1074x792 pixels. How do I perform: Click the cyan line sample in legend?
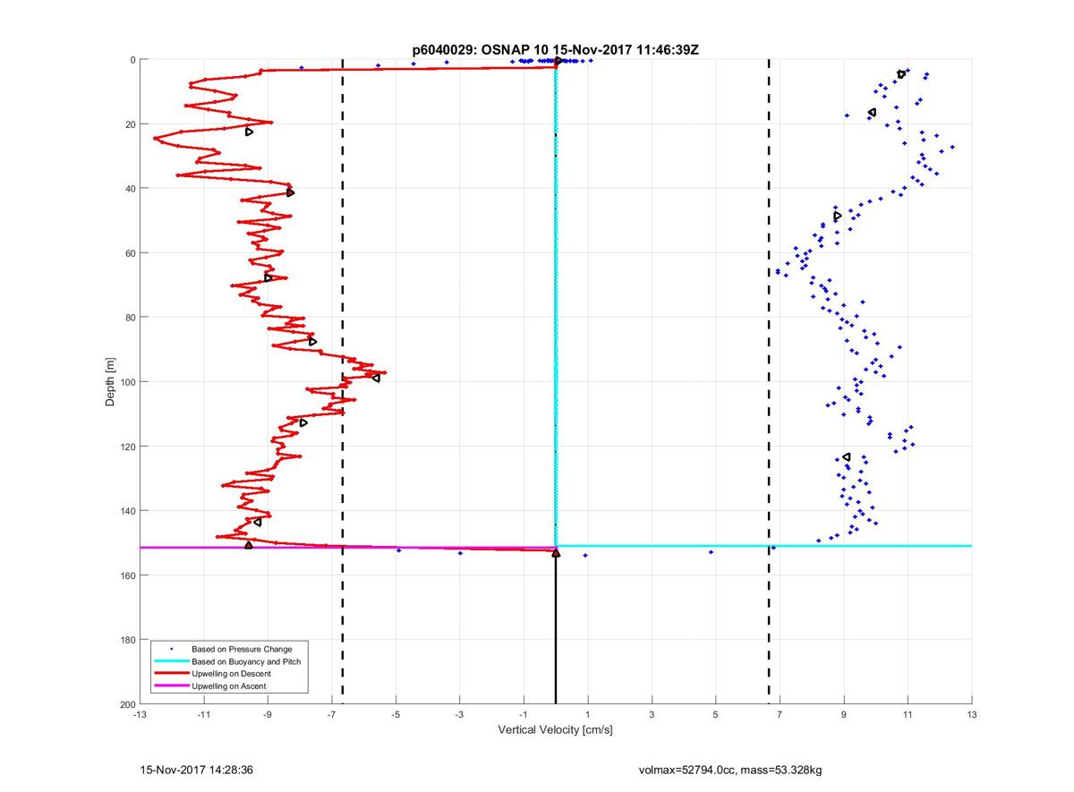click(x=170, y=660)
